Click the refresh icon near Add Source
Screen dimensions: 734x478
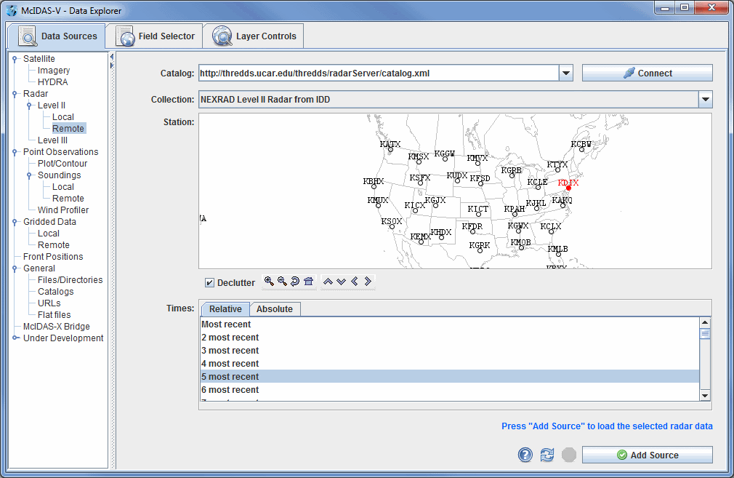pyautogui.click(x=547, y=455)
